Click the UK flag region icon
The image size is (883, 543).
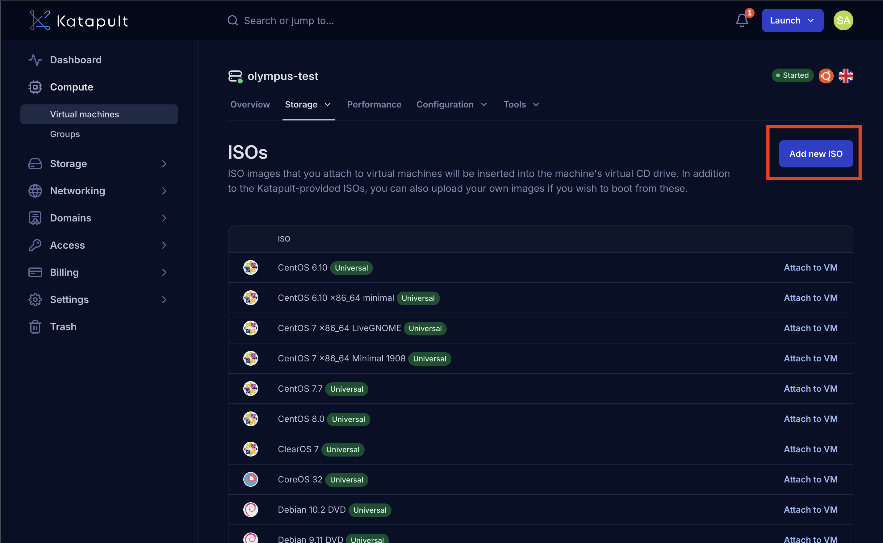coord(845,76)
